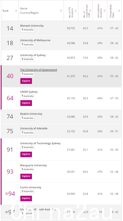Select Australia tag under University of Adelaide
123x221 pixels.
27,133
